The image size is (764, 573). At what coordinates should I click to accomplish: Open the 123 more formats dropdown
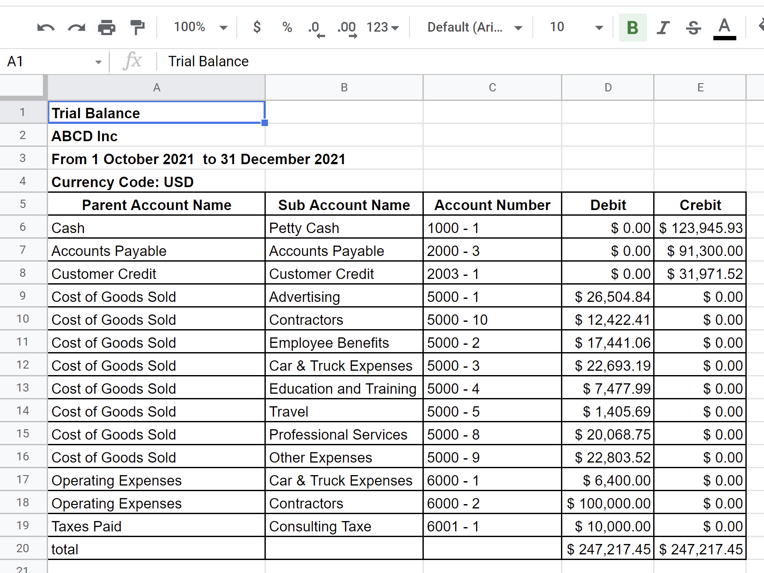pyautogui.click(x=383, y=27)
